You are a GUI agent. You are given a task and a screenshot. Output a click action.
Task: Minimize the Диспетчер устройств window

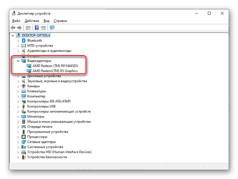197,13
